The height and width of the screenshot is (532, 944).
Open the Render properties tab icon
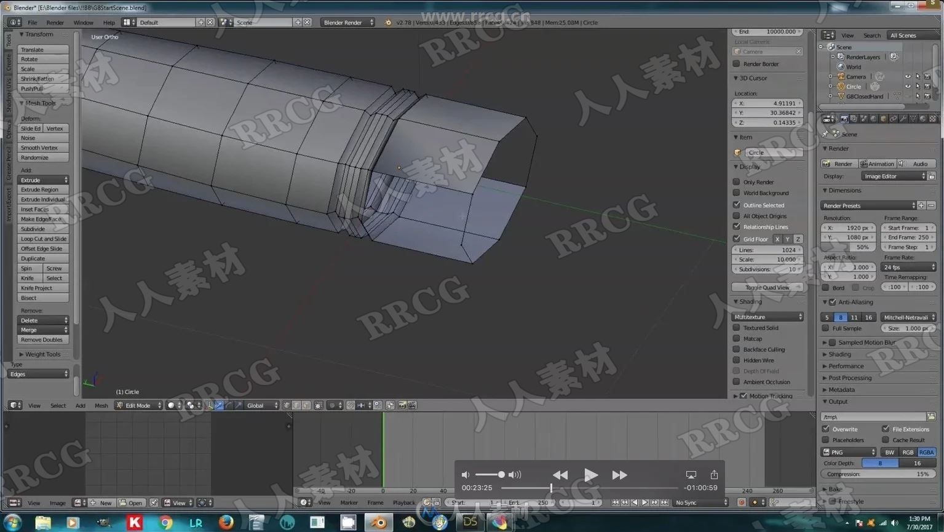coord(844,119)
